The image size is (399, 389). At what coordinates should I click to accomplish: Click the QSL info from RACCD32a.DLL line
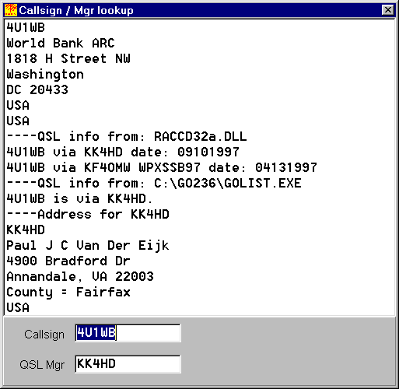click(127, 137)
